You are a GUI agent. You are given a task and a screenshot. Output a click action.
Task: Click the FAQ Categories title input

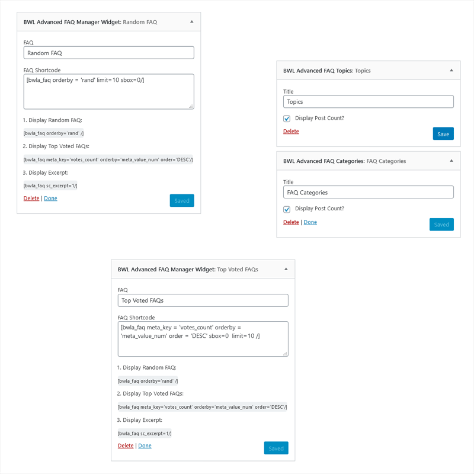(368, 192)
